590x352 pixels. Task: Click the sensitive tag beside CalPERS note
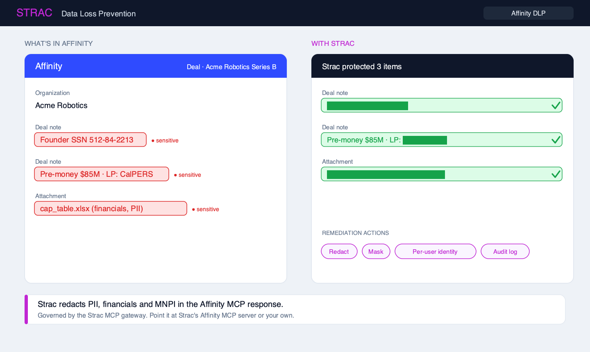point(188,175)
